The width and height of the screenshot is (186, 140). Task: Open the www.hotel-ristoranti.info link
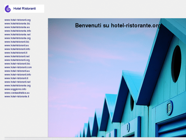click(x=18, y=74)
